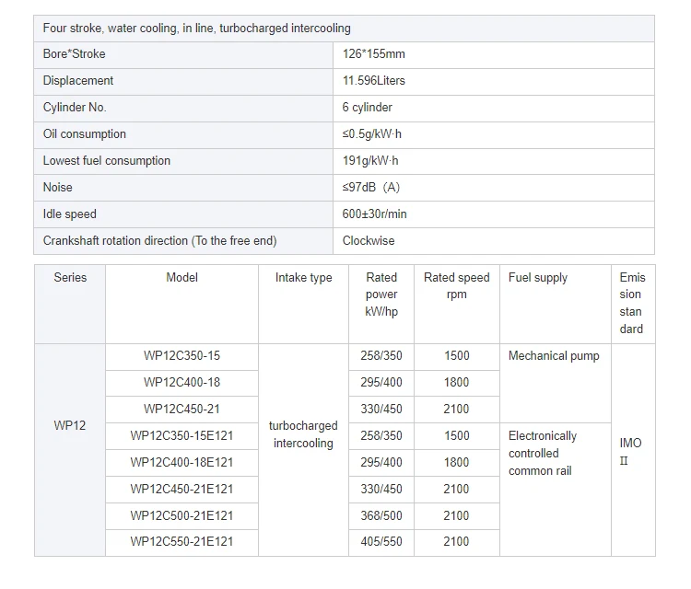
Task: Select the 126*155mm bore stroke value
Action: (373, 54)
